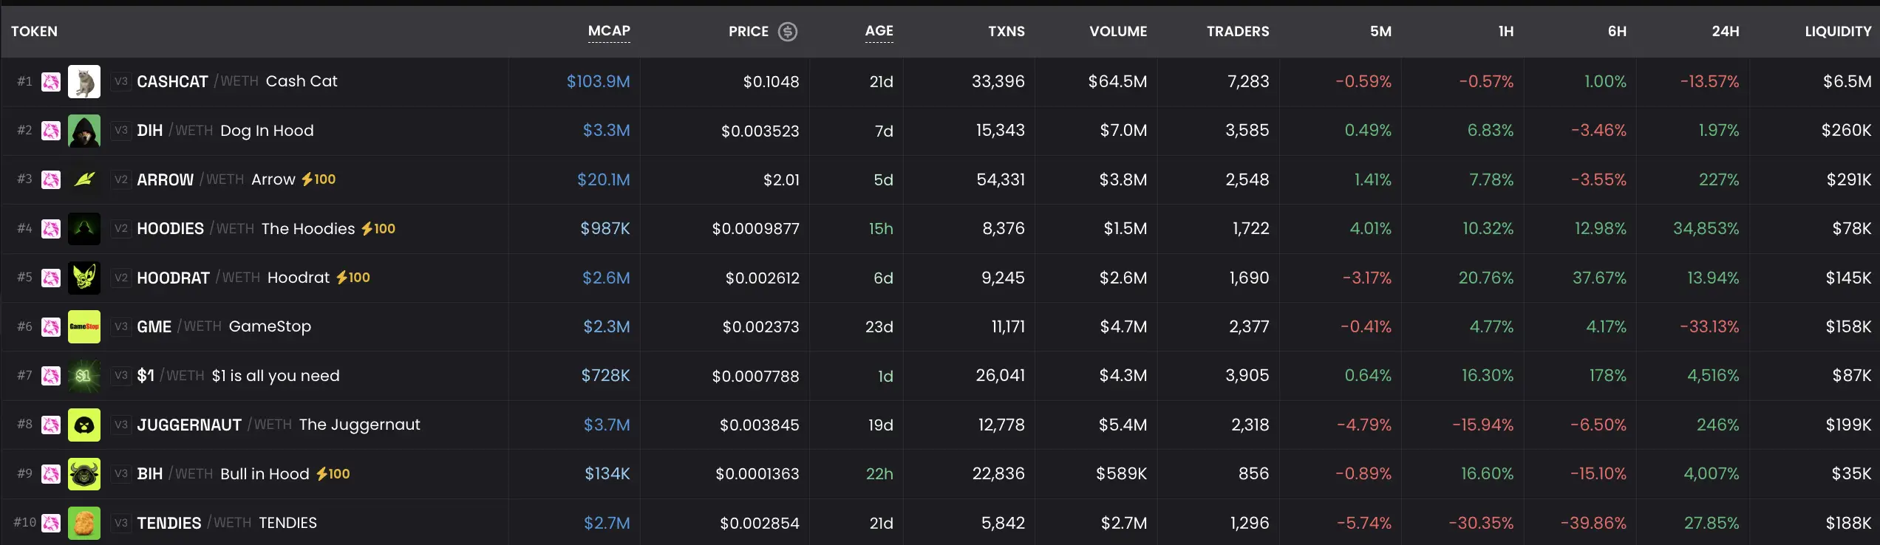
Task: Click the chain icon in CASHCAT row
Action: (x=51, y=81)
